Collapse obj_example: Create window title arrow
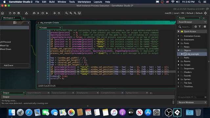This screenshot has height=118, width=210. pos(38,23)
